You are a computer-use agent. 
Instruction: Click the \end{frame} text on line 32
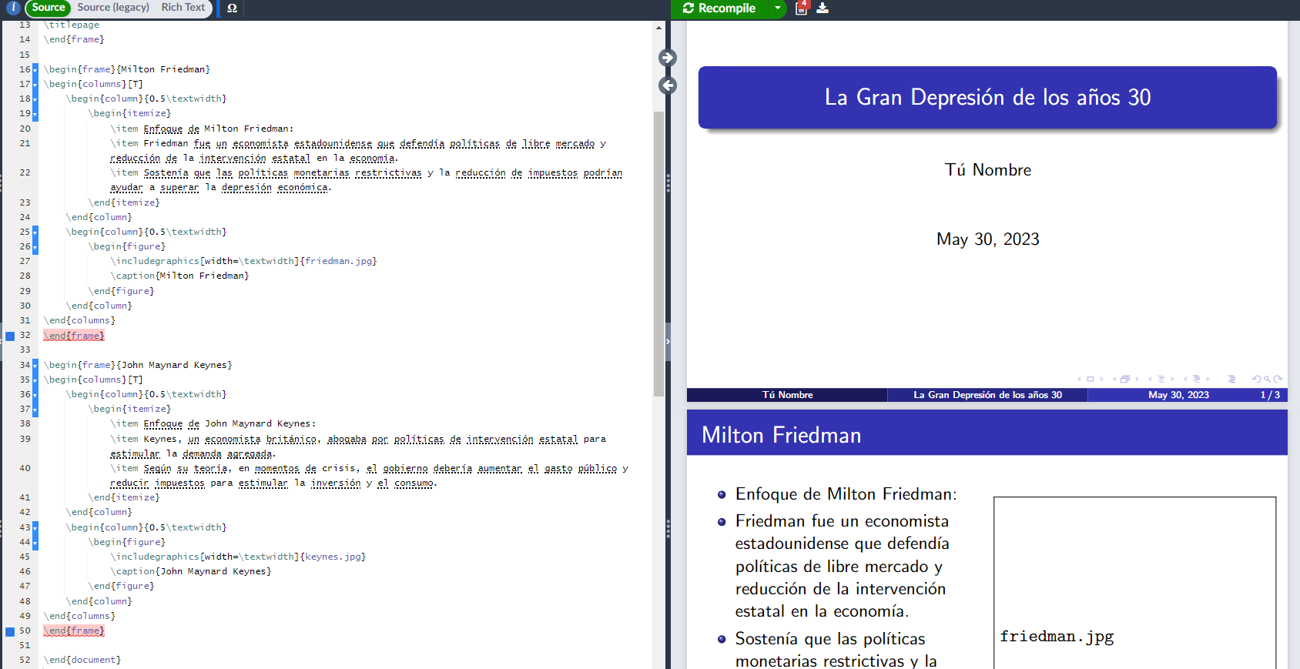[74, 336]
